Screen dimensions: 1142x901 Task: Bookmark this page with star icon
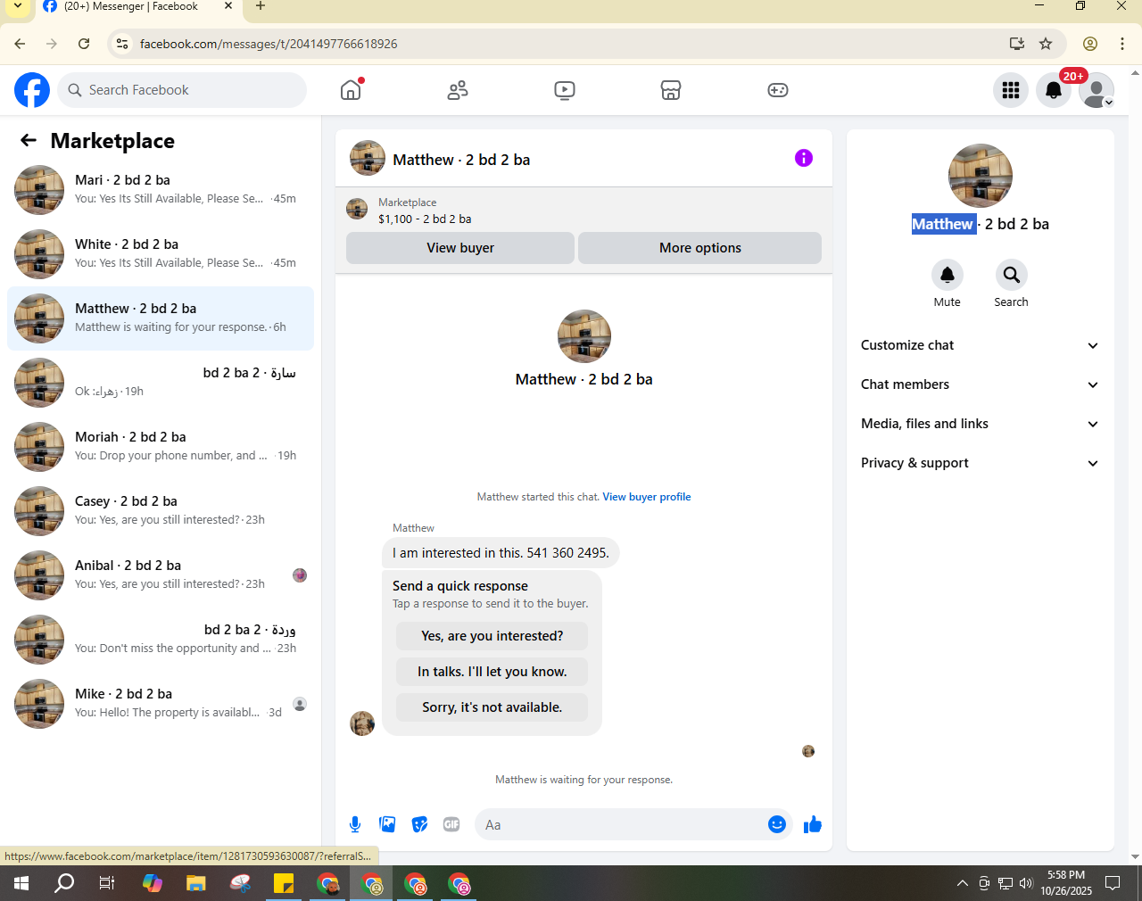[1046, 44]
